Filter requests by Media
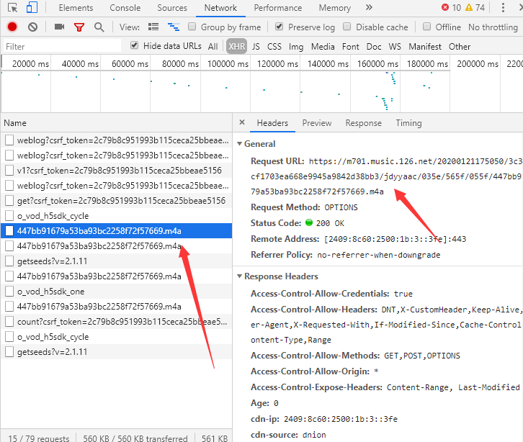 [323, 46]
